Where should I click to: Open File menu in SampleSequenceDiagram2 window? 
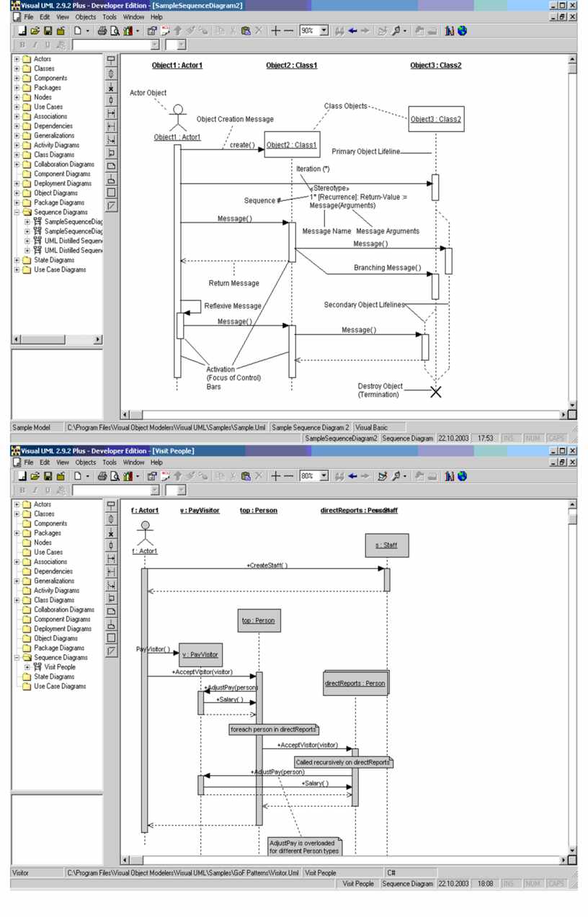point(28,16)
